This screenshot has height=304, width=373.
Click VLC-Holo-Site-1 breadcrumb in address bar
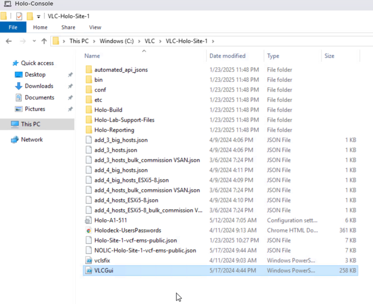[186, 41]
